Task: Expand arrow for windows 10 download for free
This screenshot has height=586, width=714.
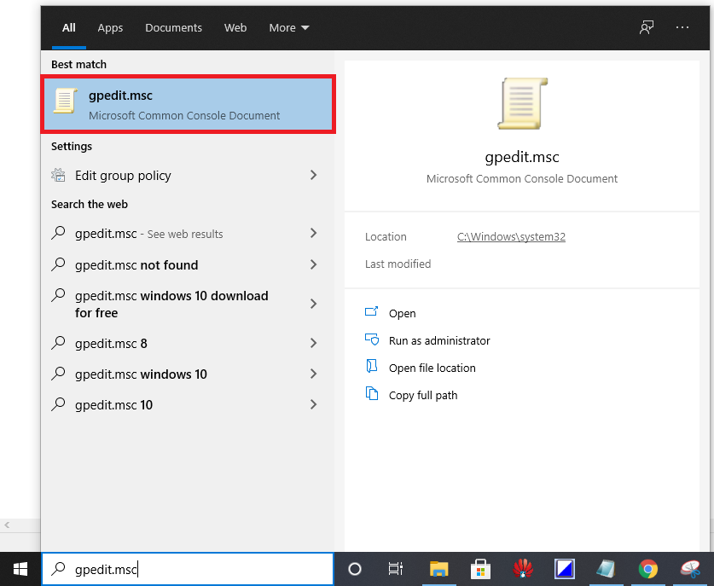Action: point(313,304)
